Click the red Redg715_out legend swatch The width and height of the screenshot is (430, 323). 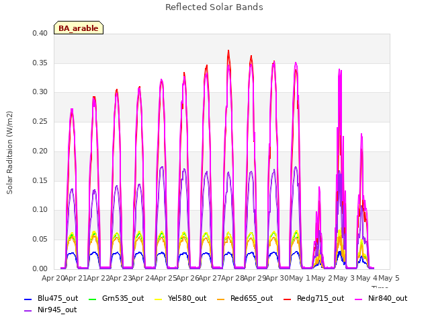tap(287, 299)
